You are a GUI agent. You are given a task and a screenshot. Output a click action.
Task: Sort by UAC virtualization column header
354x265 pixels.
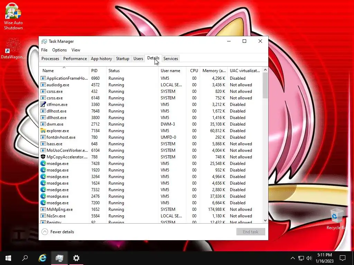(x=245, y=70)
